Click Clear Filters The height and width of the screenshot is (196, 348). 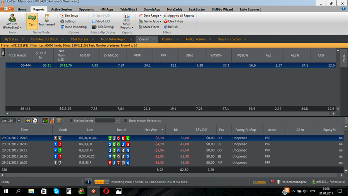click(x=174, y=21)
